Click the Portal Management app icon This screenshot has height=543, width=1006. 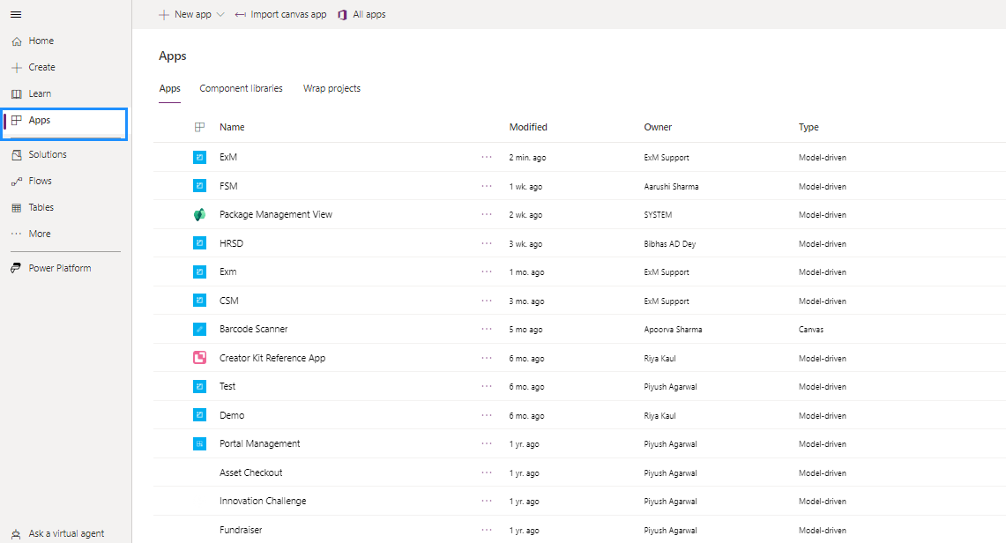pyautogui.click(x=199, y=443)
